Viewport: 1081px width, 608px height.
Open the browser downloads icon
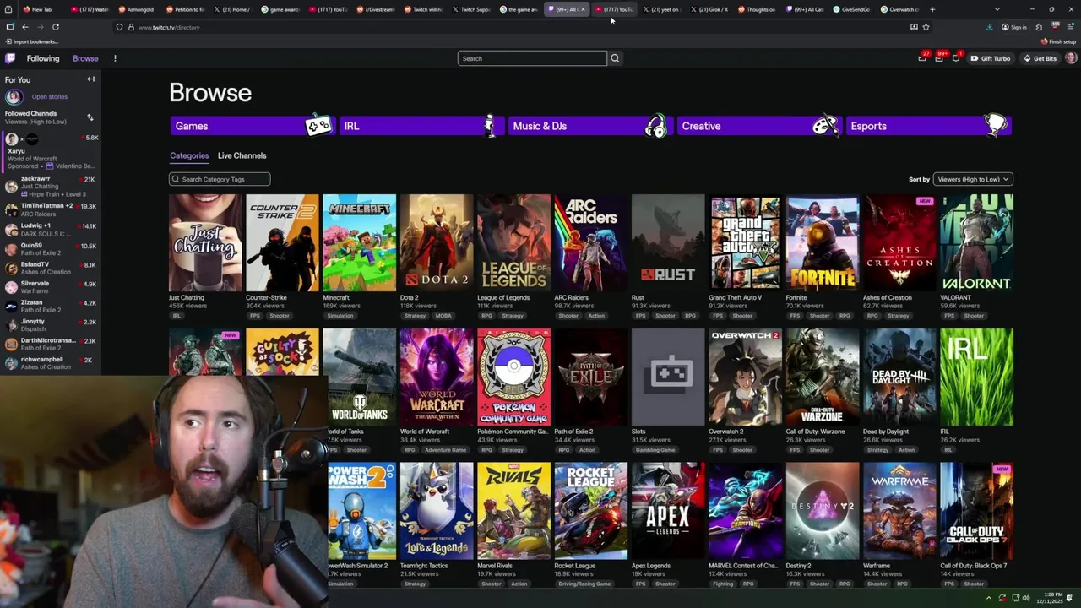(990, 27)
